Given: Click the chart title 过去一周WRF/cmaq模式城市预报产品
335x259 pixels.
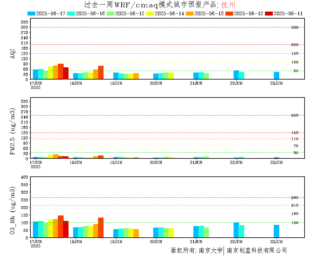Looking at the screenshot, I should click(x=151, y=5).
